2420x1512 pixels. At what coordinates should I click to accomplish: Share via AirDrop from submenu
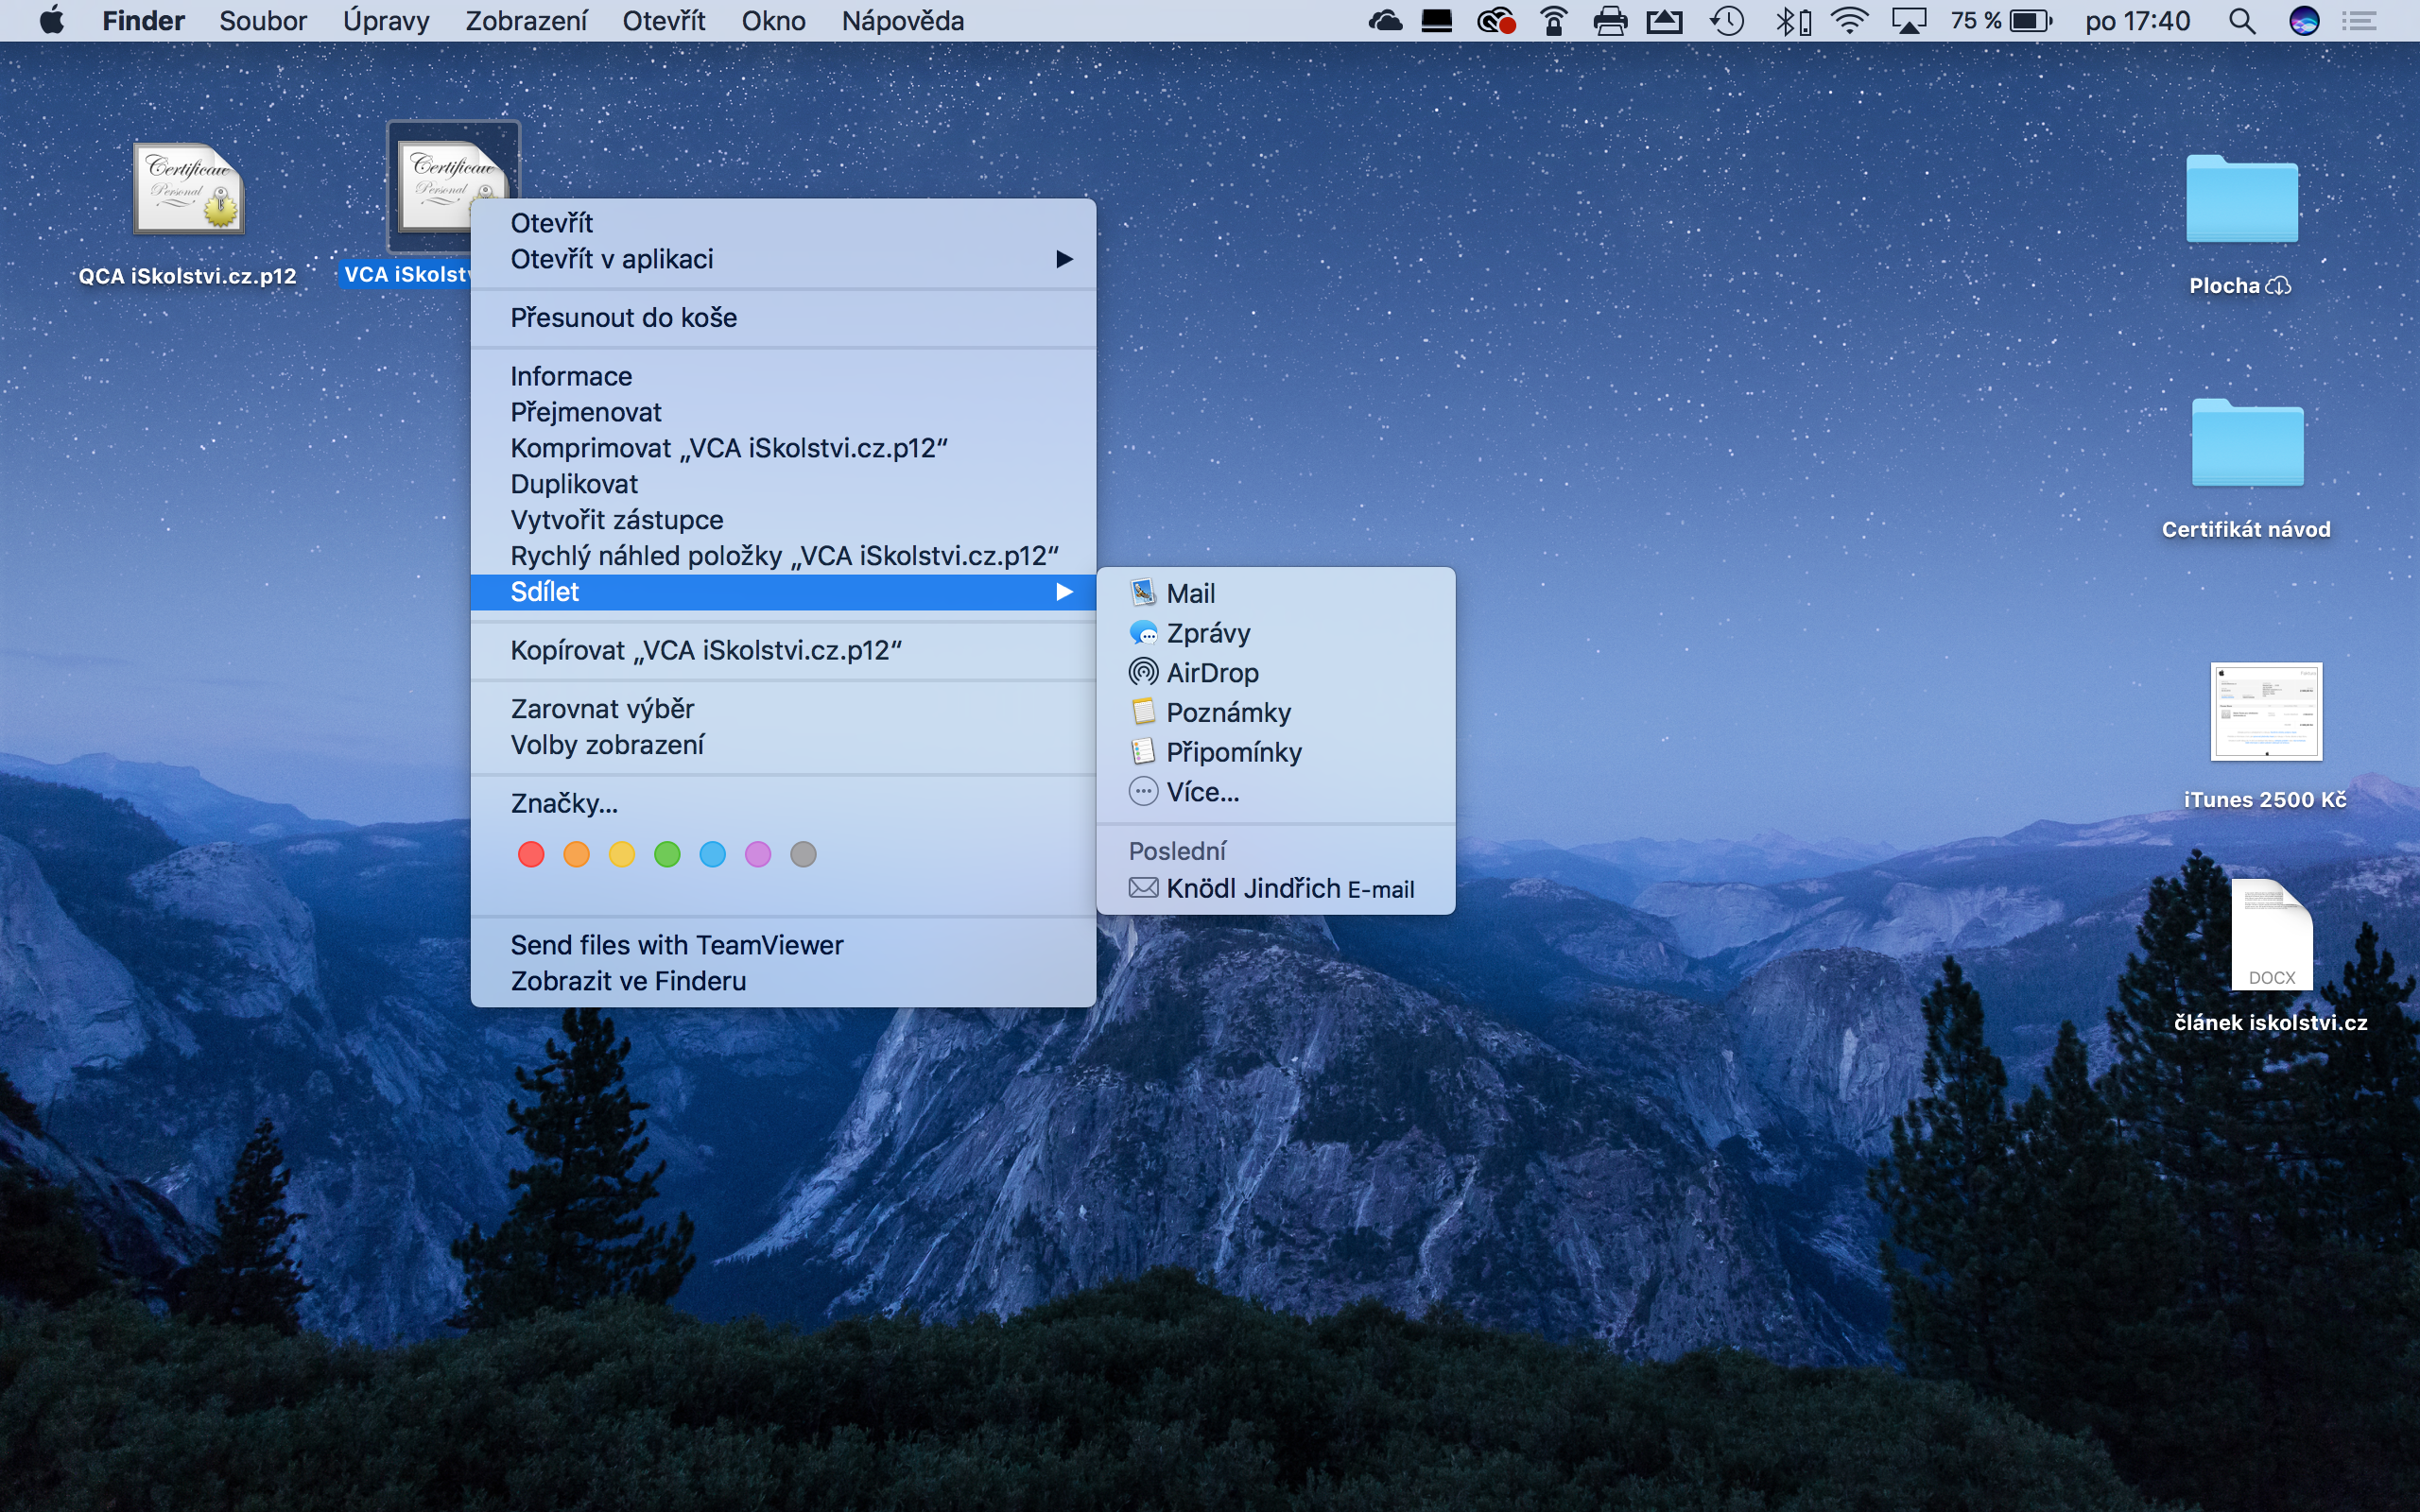tap(1212, 673)
